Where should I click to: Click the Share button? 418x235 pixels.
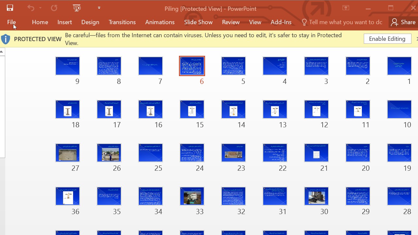(404, 22)
